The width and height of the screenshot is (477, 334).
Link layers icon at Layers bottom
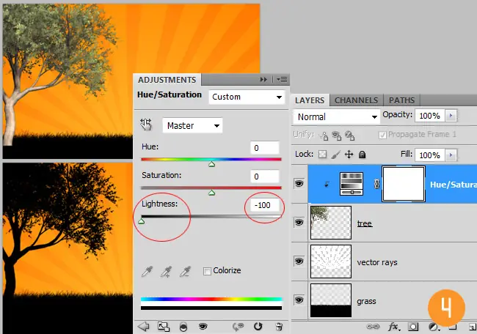click(372, 327)
